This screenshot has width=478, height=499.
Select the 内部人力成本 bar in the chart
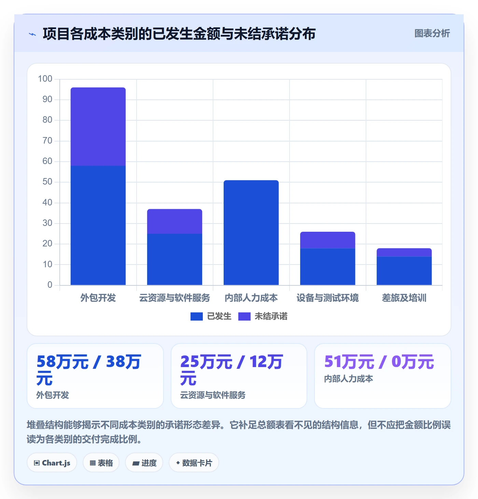pos(251,232)
